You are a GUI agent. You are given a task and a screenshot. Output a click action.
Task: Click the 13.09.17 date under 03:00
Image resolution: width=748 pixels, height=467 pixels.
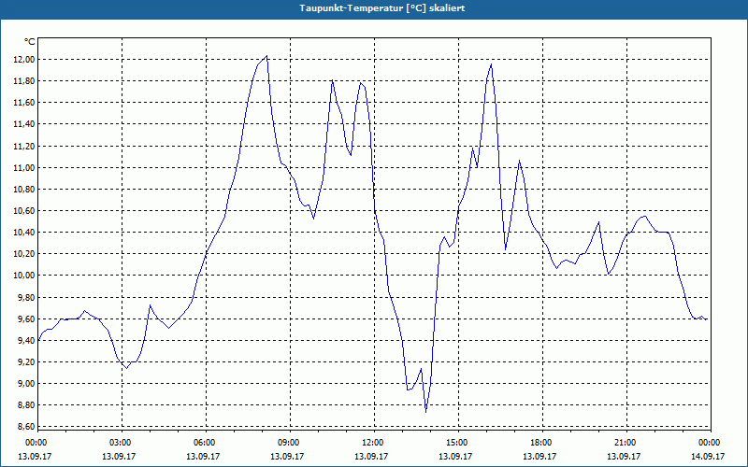(x=120, y=456)
